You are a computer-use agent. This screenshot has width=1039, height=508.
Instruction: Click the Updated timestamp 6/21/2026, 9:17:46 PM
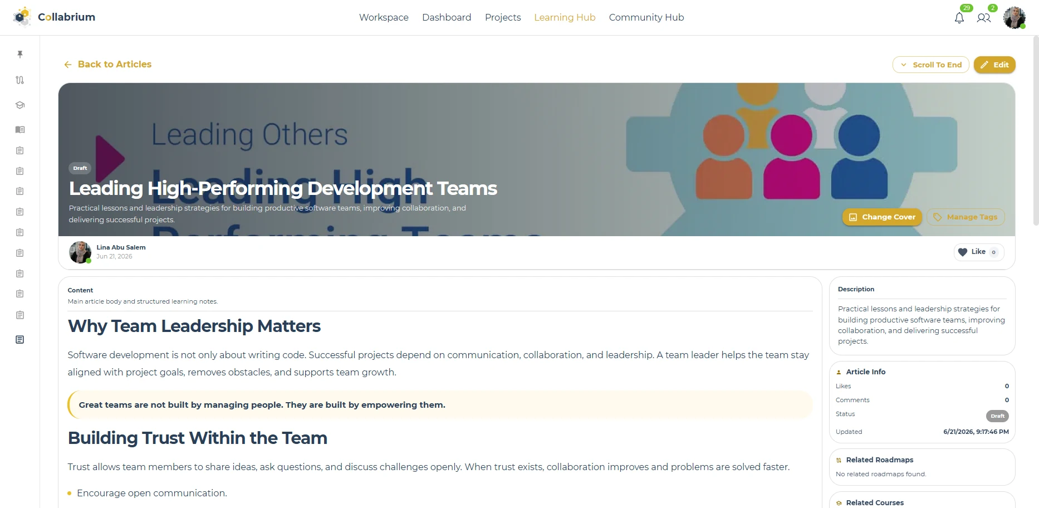click(976, 432)
